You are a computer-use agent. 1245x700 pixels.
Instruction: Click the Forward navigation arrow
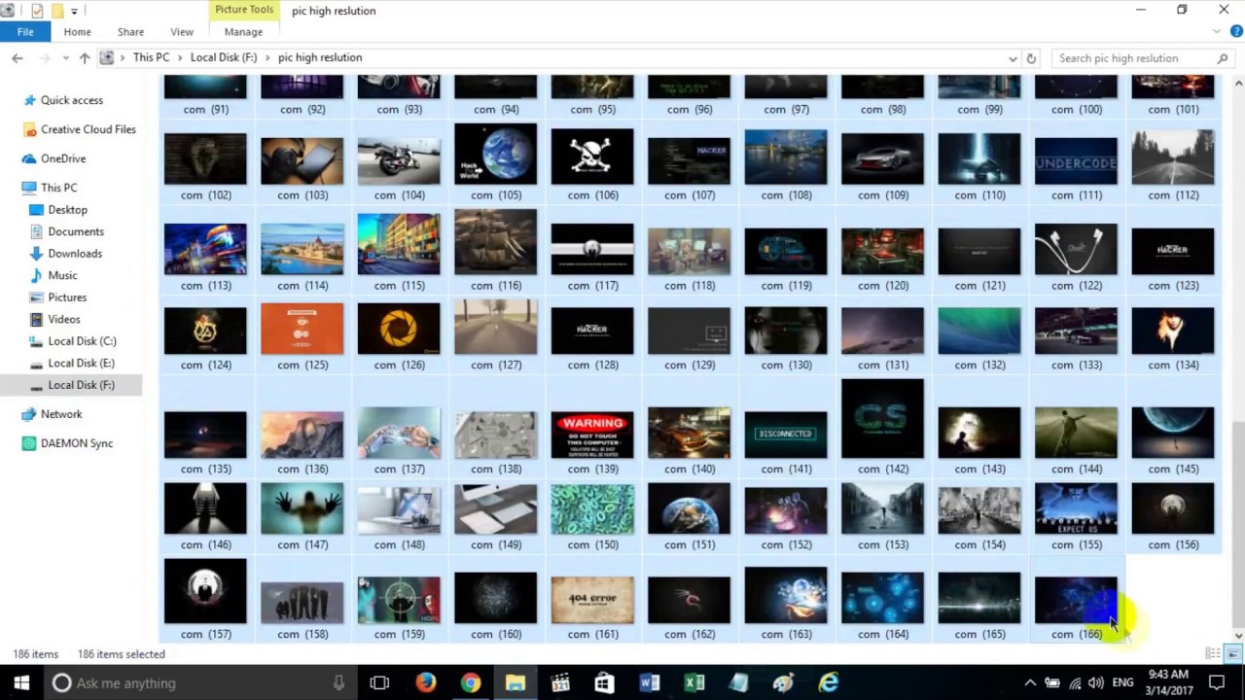point(46,58)
